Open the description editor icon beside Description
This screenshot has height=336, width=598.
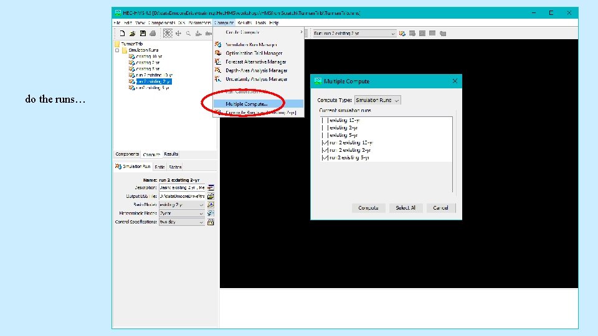(x=211, y=187)
